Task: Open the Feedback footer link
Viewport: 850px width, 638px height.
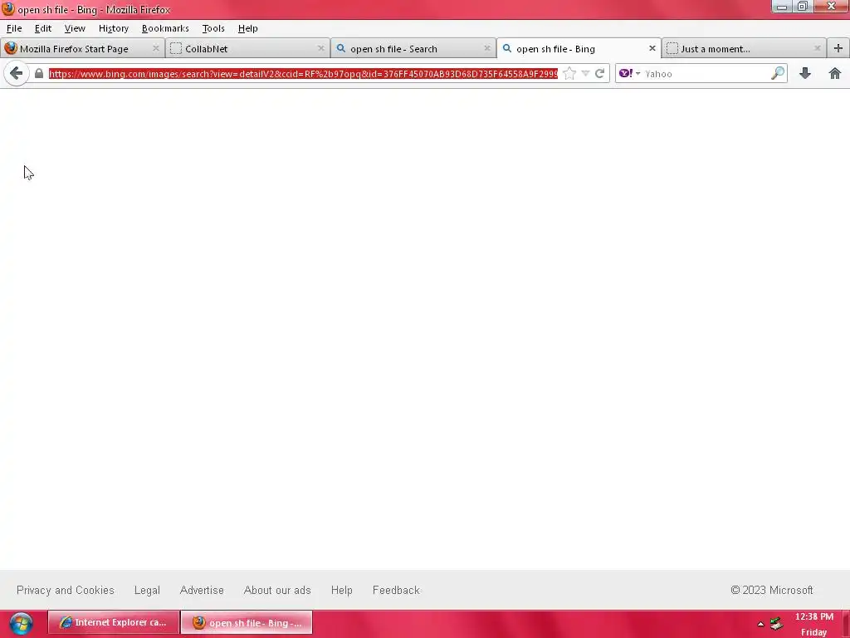Action: tap(396, 590)
